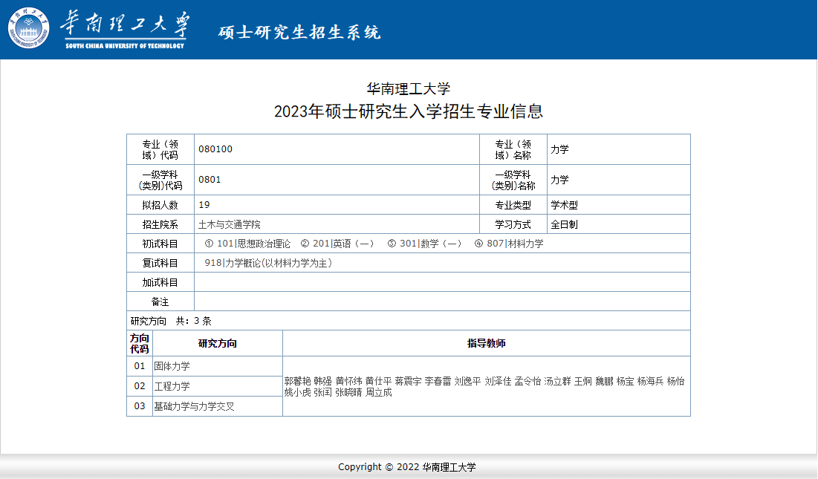The height and width of the screenshot is (479, 818).
Task: Click advisor name 魏鹏
Action: [x=604, y=381]
